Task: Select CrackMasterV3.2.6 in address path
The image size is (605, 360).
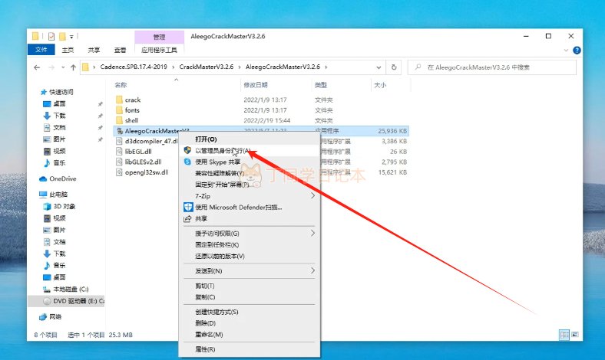Action: click(206, 67)
